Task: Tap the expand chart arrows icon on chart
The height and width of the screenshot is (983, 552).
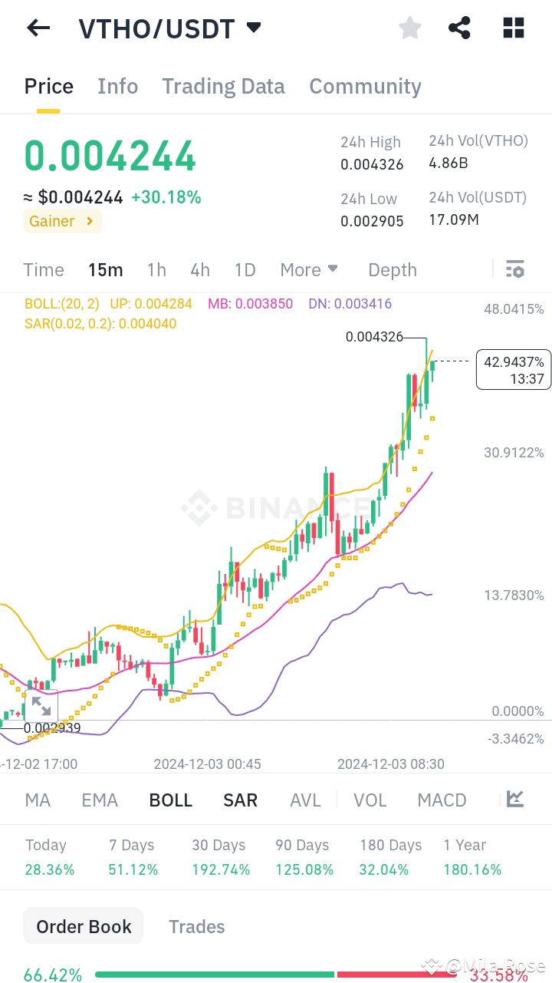Action: pos(42,707)
